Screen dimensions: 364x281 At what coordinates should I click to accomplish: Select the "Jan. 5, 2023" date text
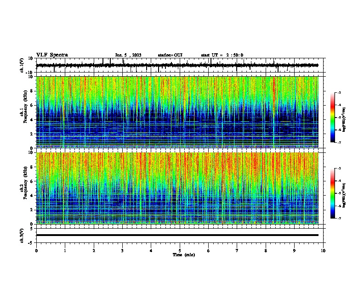tap(128, 55)
